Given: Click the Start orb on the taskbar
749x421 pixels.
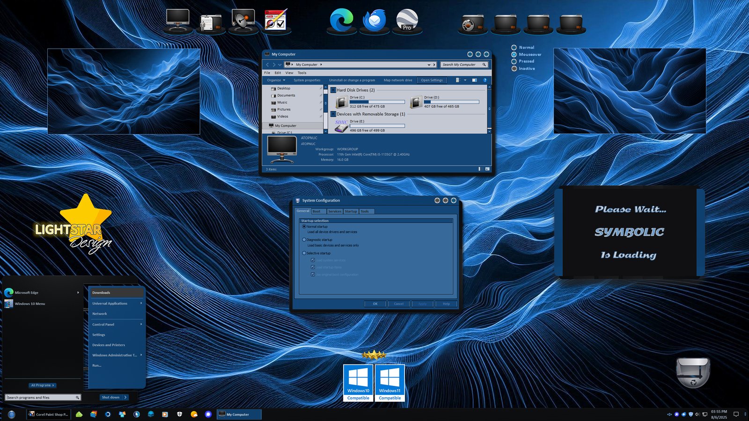Looking at the screenshot, I should click(12, 414).
